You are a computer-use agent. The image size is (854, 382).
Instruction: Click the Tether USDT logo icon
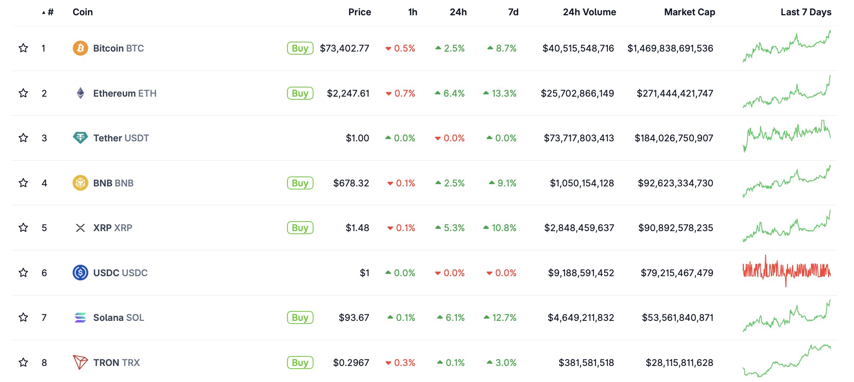80,138
